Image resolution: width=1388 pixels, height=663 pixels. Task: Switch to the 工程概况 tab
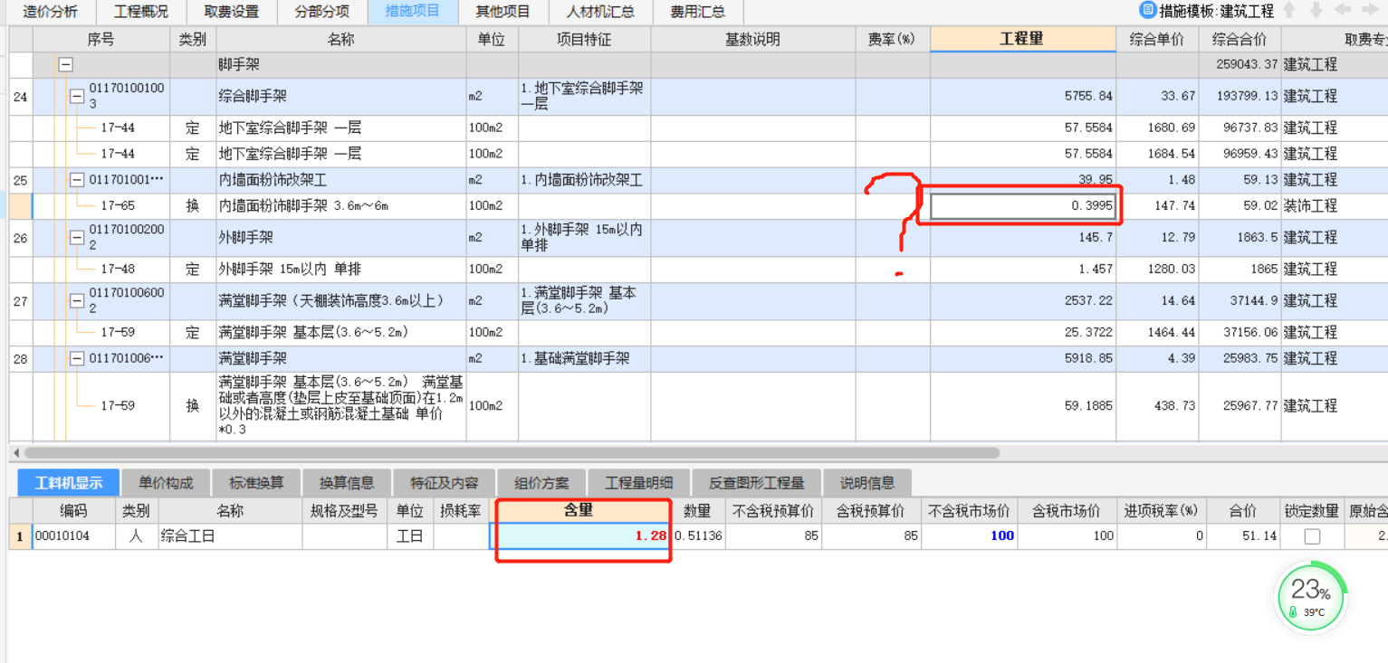[x=140, y=12]
